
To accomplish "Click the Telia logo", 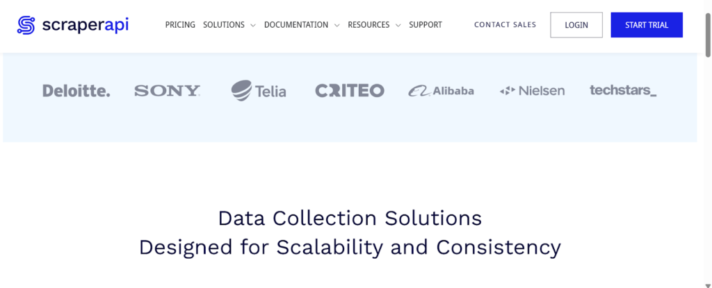I will 259,90.
